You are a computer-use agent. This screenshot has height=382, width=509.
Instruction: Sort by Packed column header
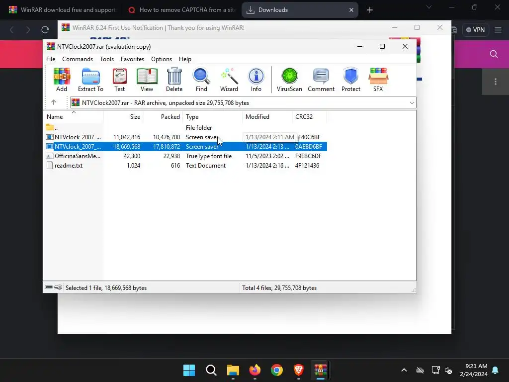tap(163, 116)
